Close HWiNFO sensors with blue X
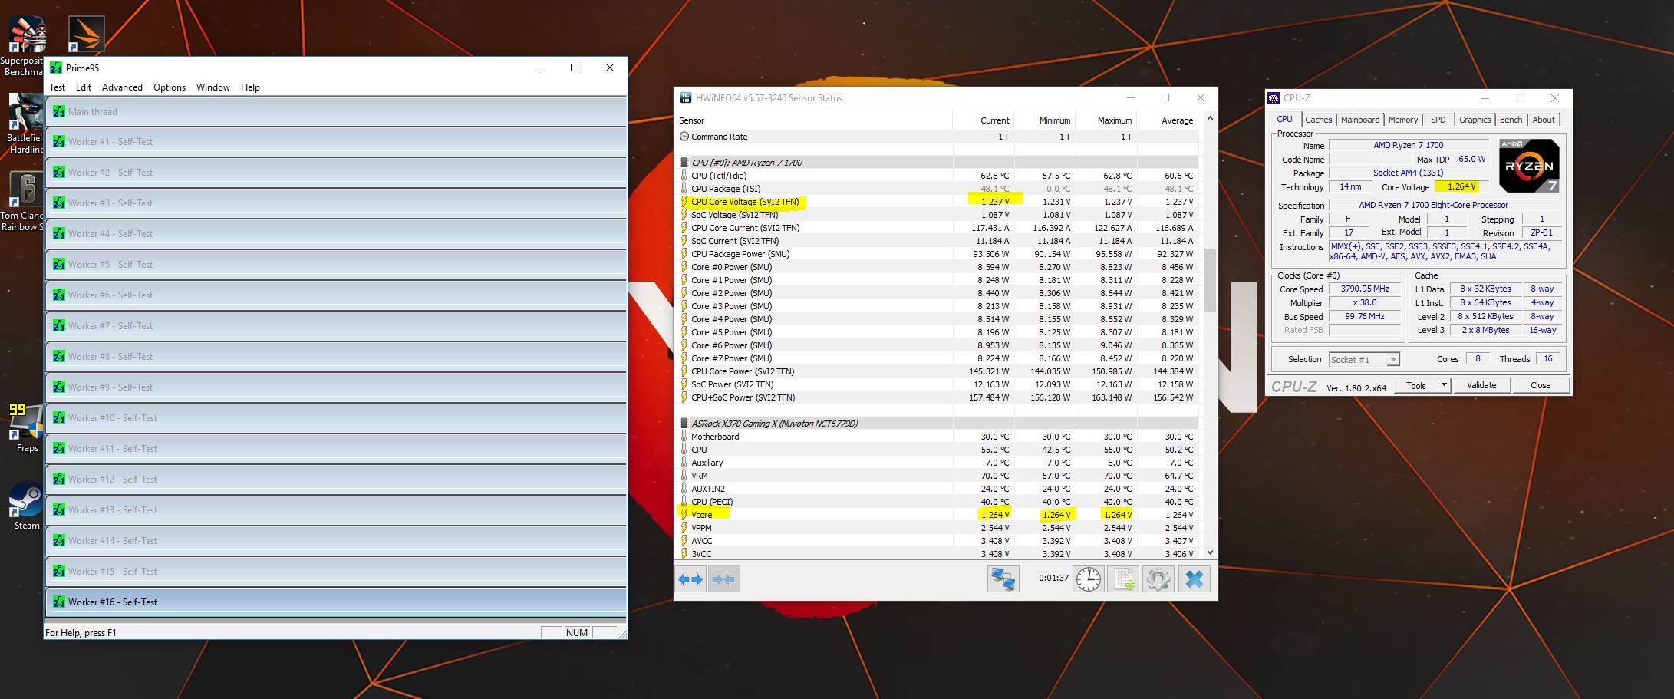 pyautogui.click(x=1194, y=579)
